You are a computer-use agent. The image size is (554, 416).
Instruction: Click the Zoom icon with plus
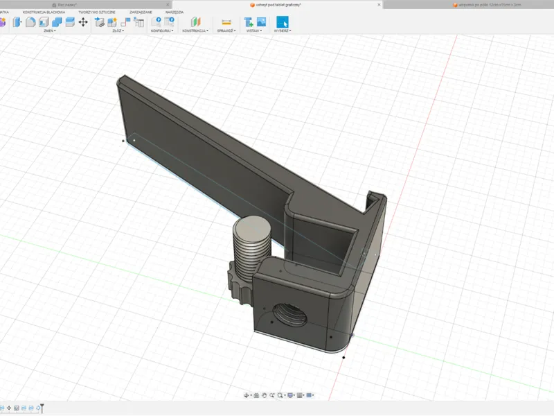pyautogui.click(x=271, y=395)
